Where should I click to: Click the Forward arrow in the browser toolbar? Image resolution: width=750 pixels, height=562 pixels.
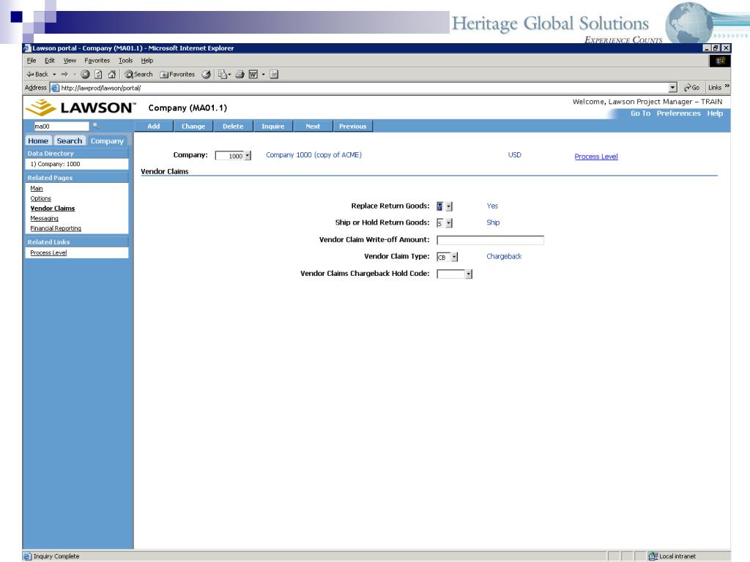64,74
